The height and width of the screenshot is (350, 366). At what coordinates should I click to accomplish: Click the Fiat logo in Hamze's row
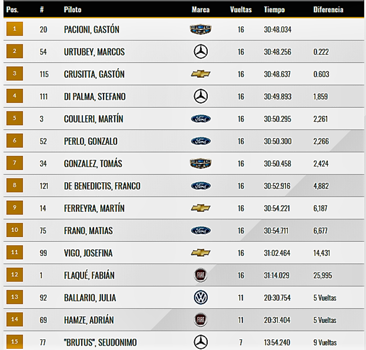pyautogui.click(x=201, y=320)
